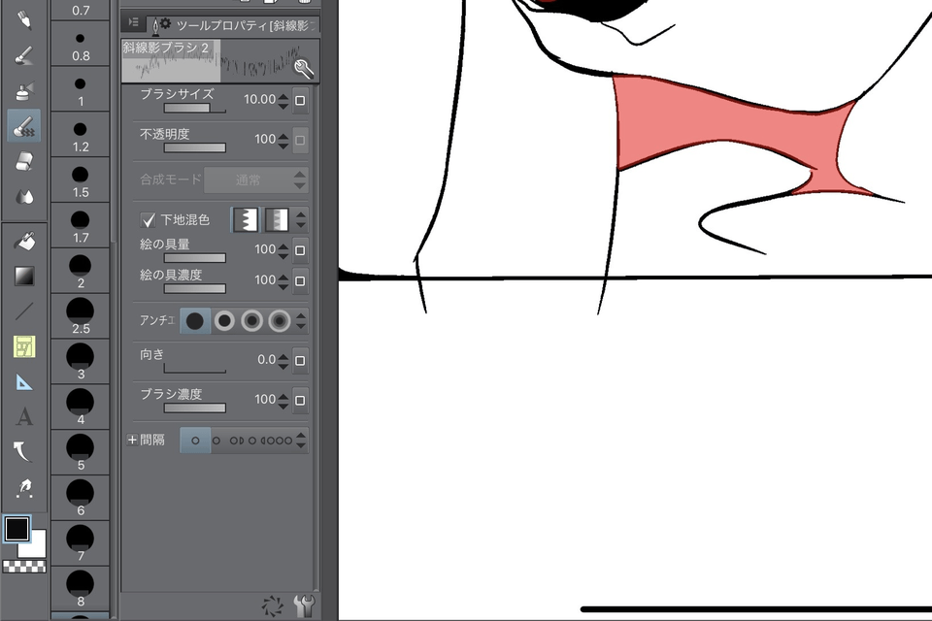932x621 pixels.
Task: Click the 100 不透明度 value field
Action: coord(265,139)
